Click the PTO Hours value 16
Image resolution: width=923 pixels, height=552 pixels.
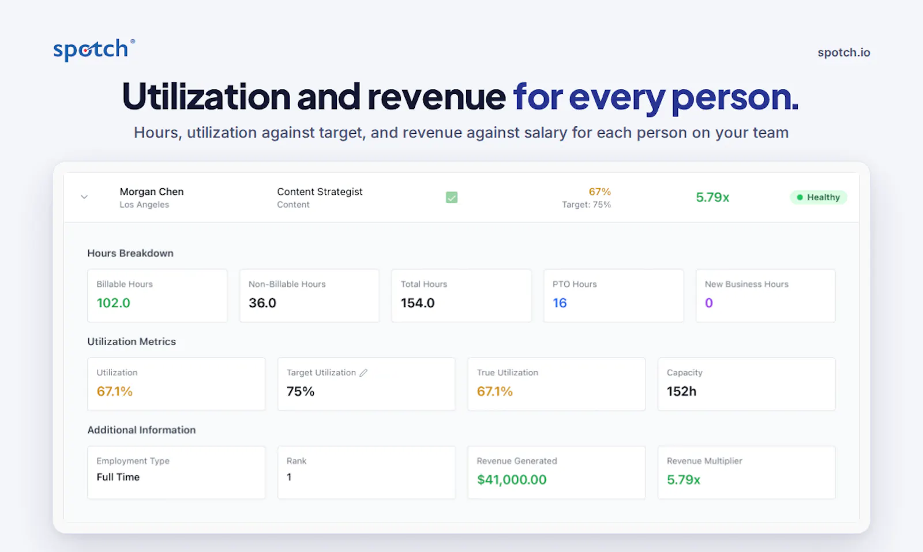pos(560,303)
